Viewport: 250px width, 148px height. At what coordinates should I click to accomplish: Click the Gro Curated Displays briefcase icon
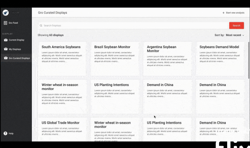pos(6,58)
